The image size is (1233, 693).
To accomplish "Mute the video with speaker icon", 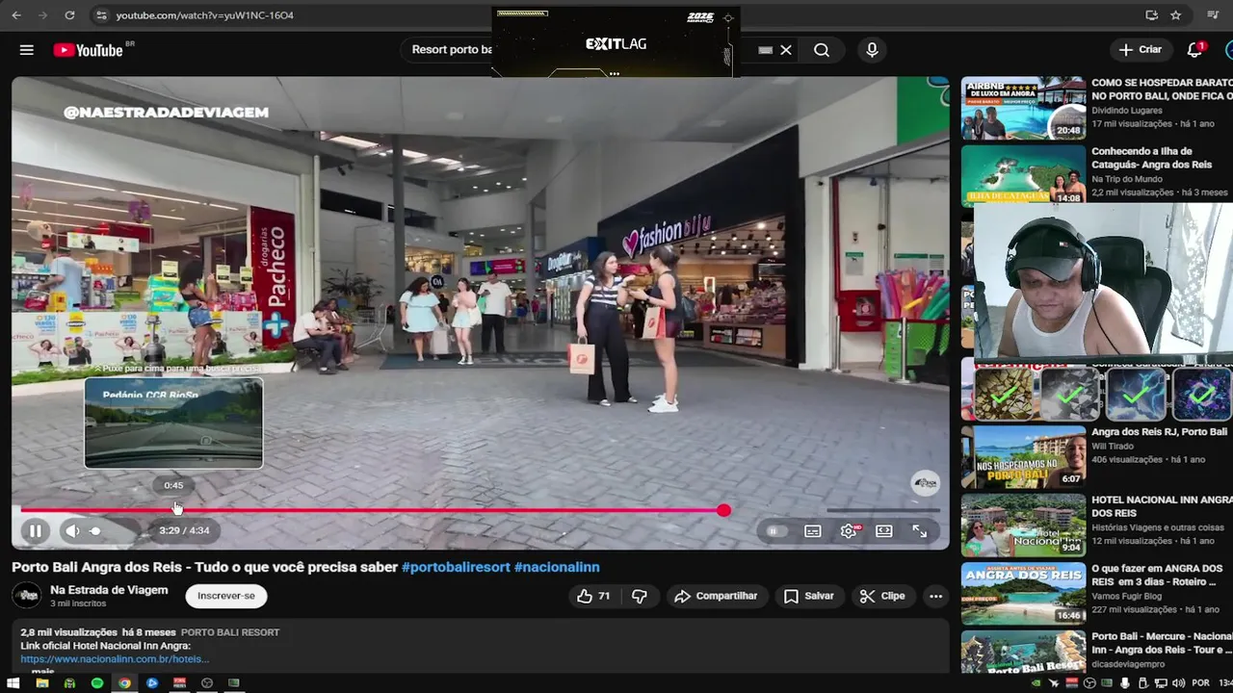I will [x=72, y=530].
